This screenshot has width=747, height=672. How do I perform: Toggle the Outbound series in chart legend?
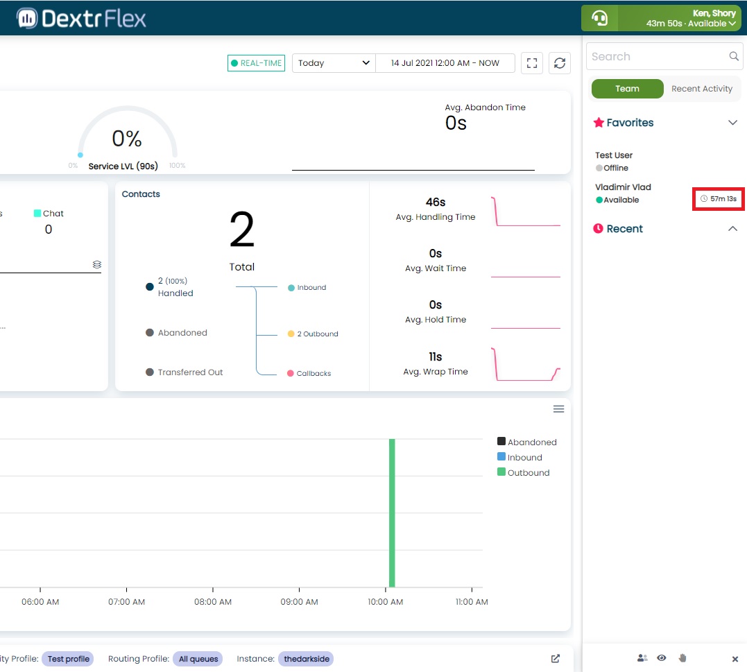click(524, 472)
